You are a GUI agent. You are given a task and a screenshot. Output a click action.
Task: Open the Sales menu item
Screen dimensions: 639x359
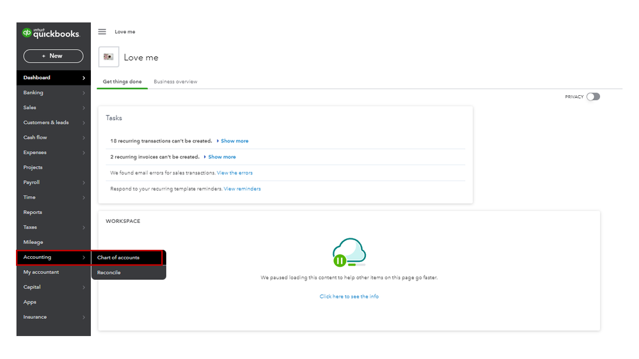pyautogui.click(x=53, y=108)
